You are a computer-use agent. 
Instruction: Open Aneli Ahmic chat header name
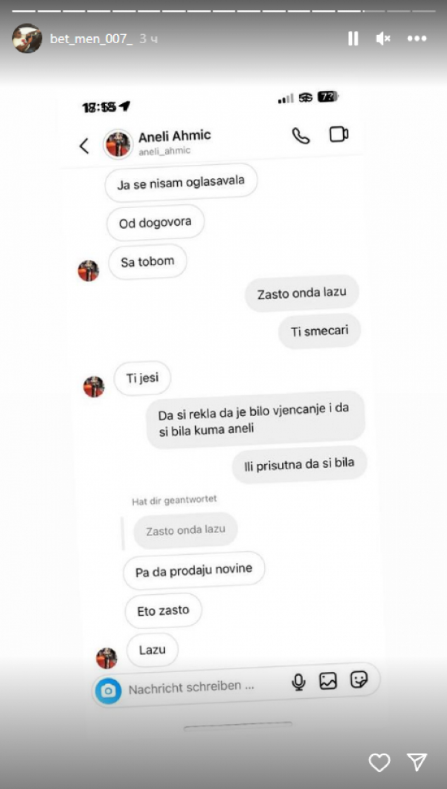click(x=174, y=136)
